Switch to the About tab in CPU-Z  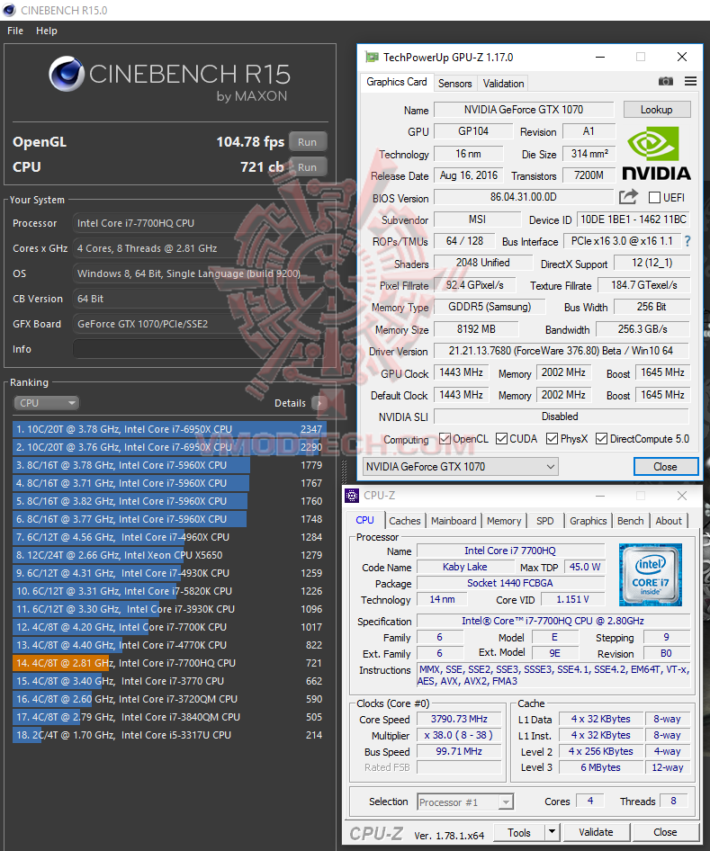click(669, 521)
